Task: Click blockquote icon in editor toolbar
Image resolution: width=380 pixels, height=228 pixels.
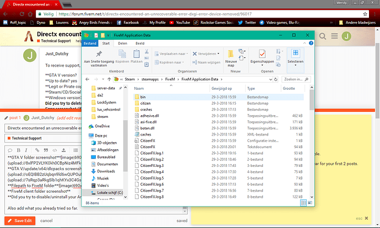Action: click(46, 150)
